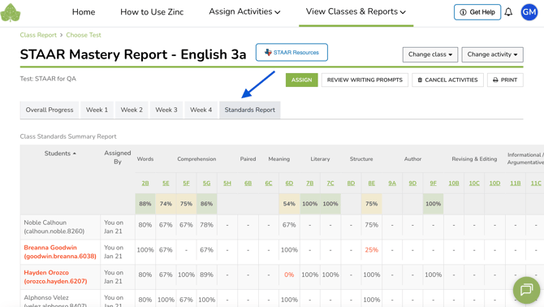Expand the Assign Activities menu
This screenshot has height=307, width=544.
click(244, 12)
